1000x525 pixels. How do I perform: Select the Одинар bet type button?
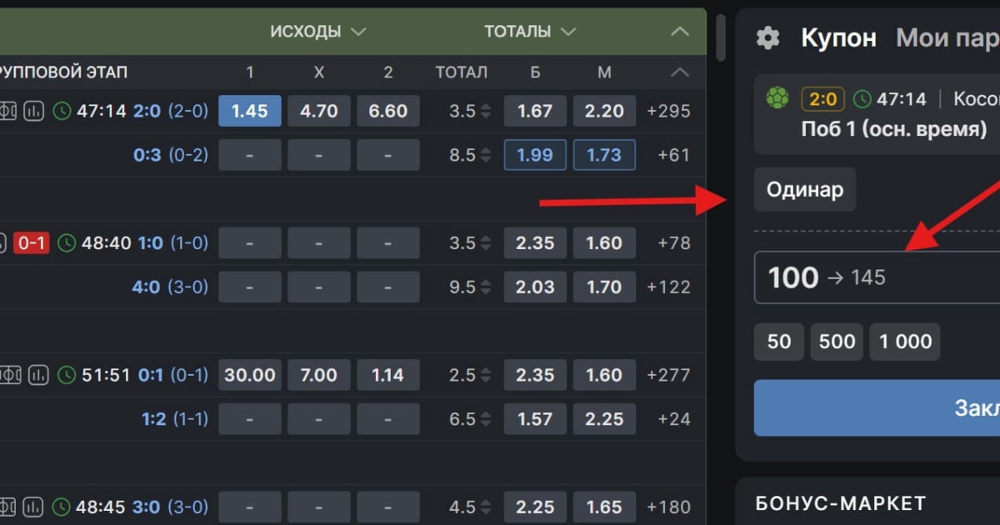pos(805,189)
